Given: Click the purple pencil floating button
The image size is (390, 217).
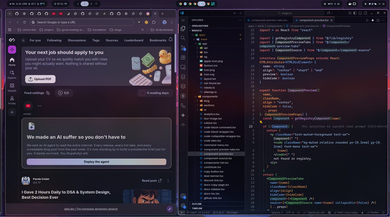Looking at the screenshot, I should 169,209.
